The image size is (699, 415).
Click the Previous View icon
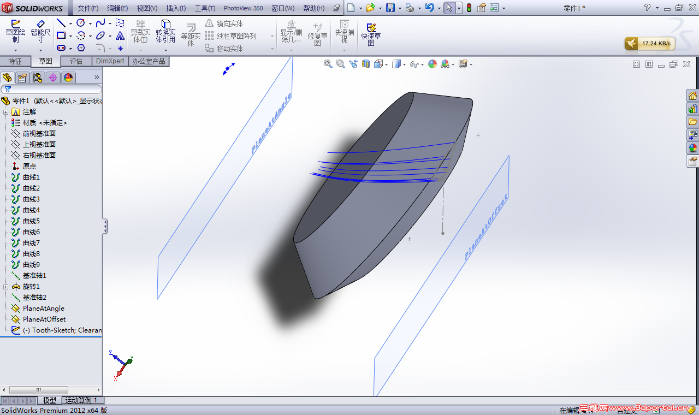click(x=353, y=64)
